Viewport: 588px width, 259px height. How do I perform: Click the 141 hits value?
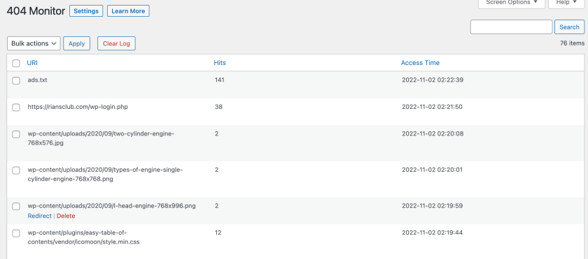(219, 80)
